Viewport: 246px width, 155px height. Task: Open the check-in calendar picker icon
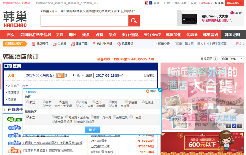(60, 75)
